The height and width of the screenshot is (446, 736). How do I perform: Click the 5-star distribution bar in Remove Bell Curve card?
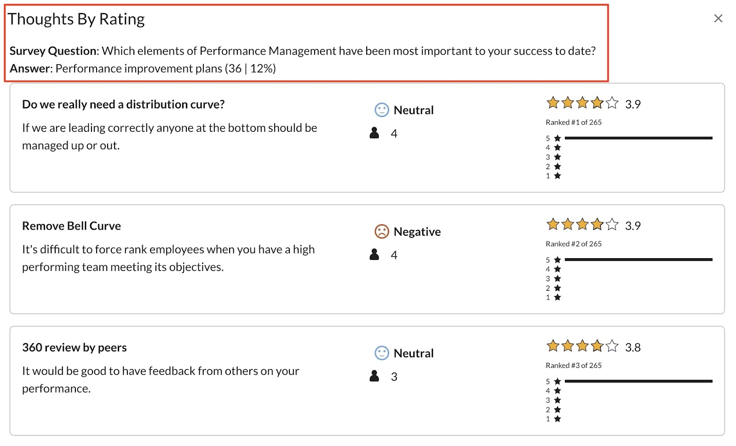click(x=638, y=260)
